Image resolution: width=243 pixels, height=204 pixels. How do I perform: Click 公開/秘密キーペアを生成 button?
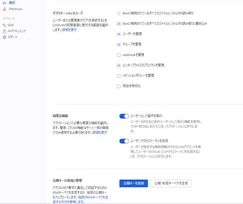point(171,183)
